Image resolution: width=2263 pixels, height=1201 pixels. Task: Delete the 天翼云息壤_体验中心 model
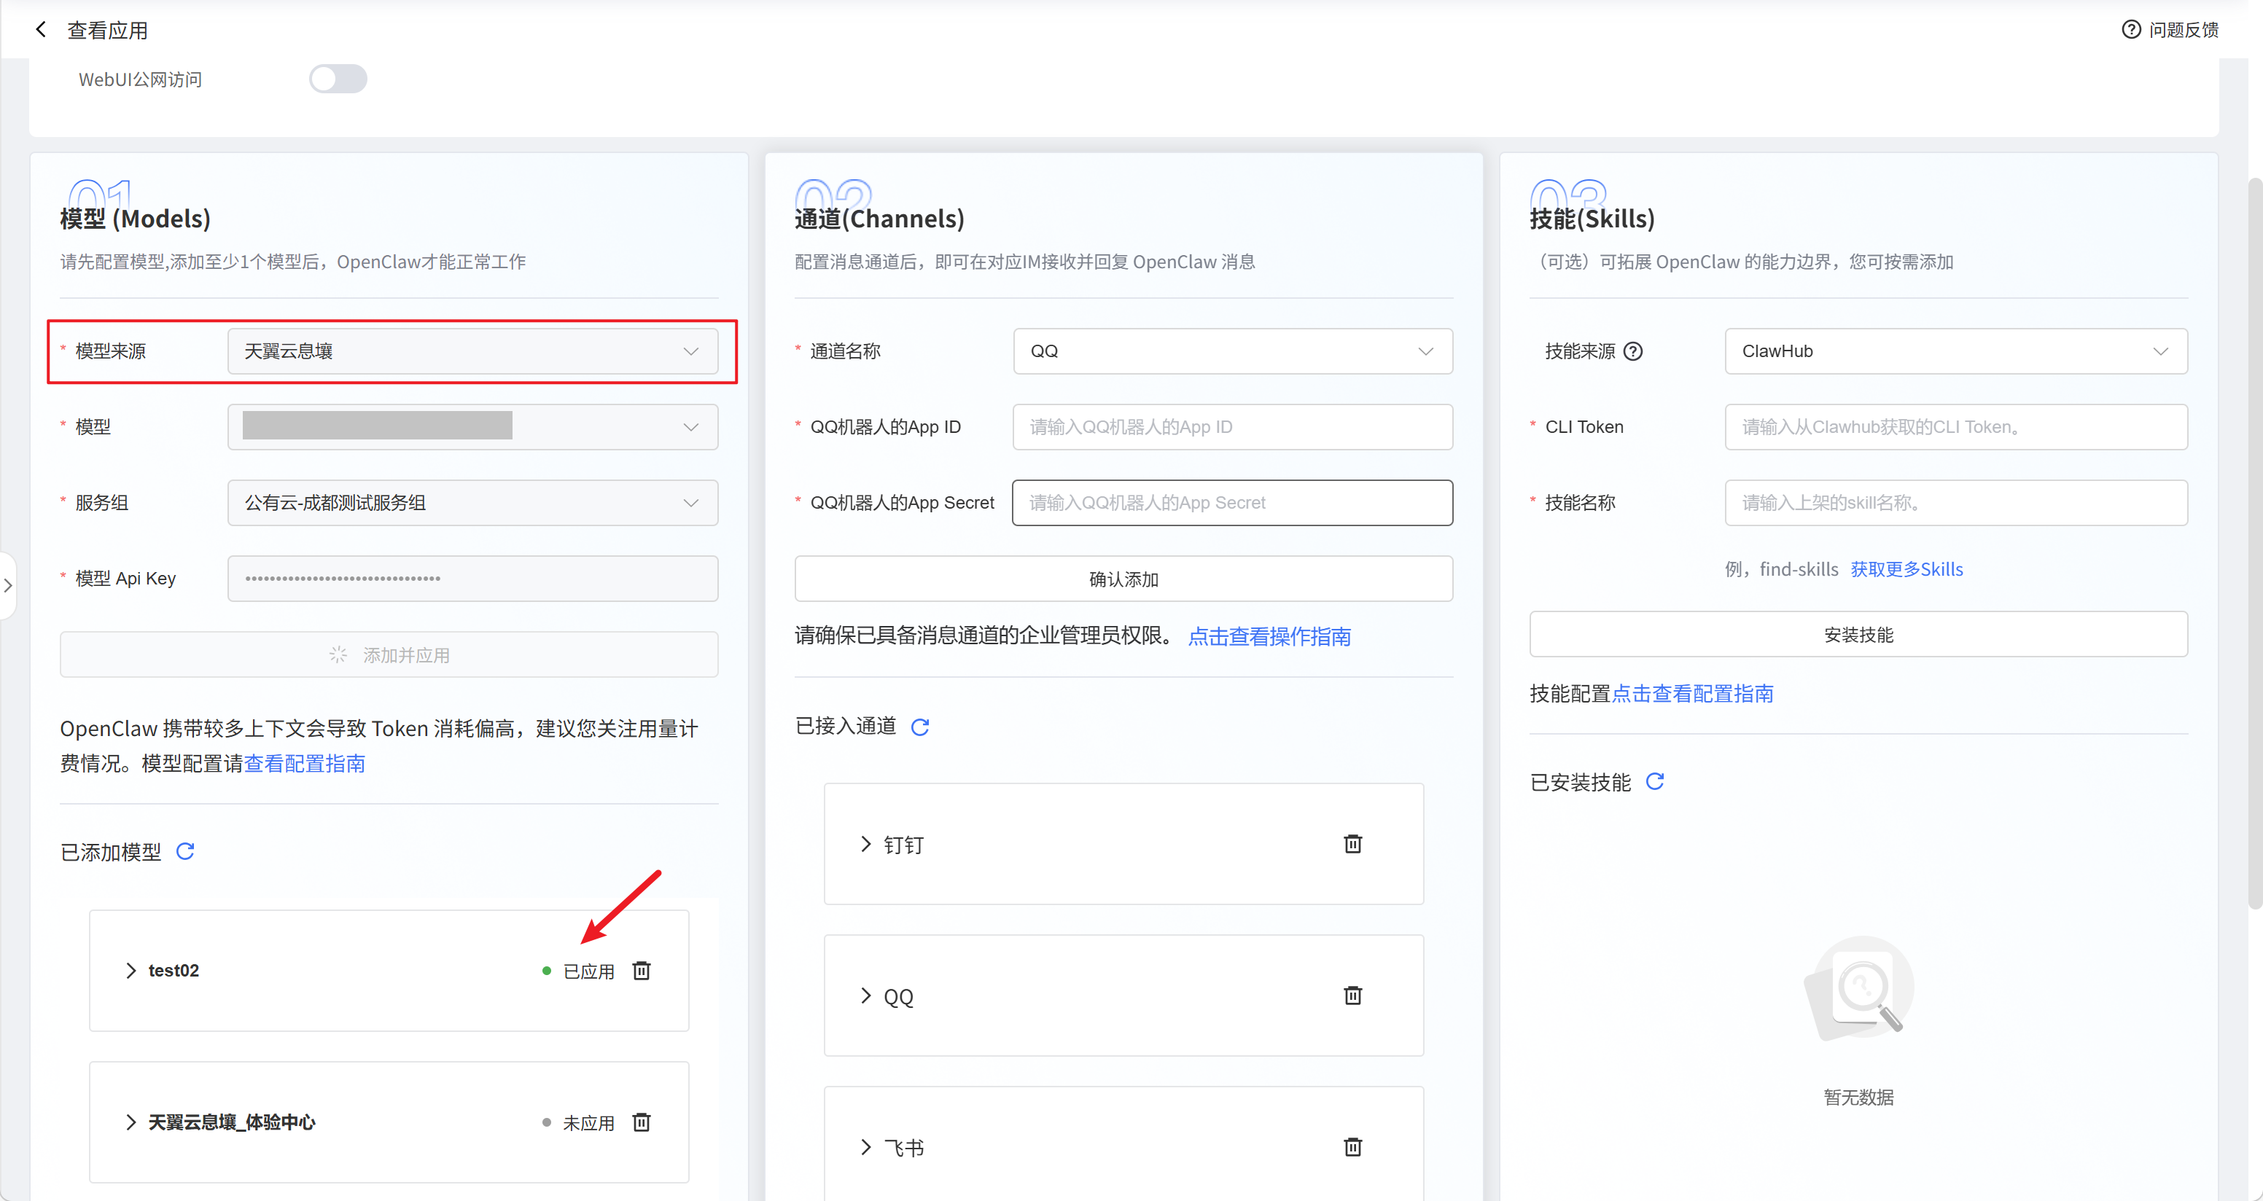tap(642, 1122)
